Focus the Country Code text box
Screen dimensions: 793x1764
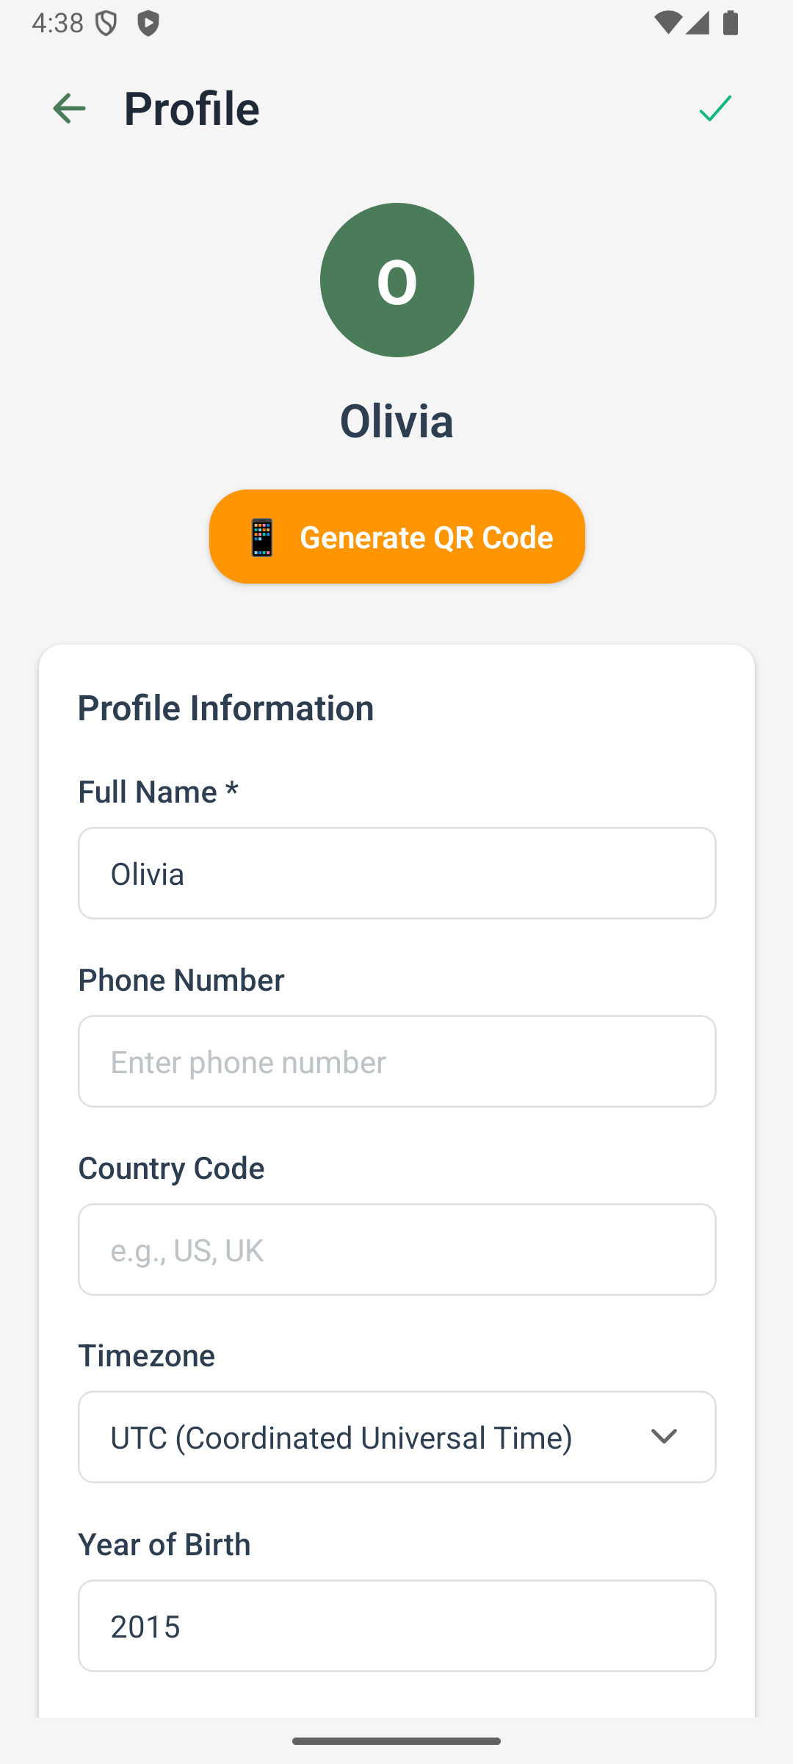click(396, 1249)
